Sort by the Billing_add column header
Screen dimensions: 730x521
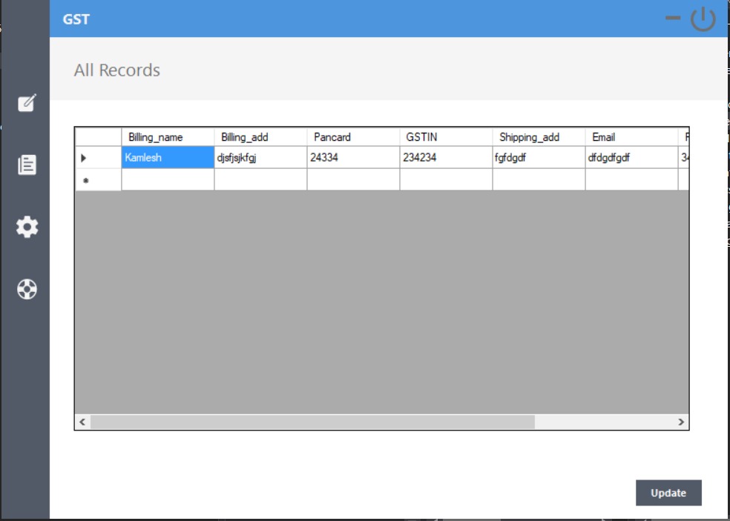click(260, 137)
